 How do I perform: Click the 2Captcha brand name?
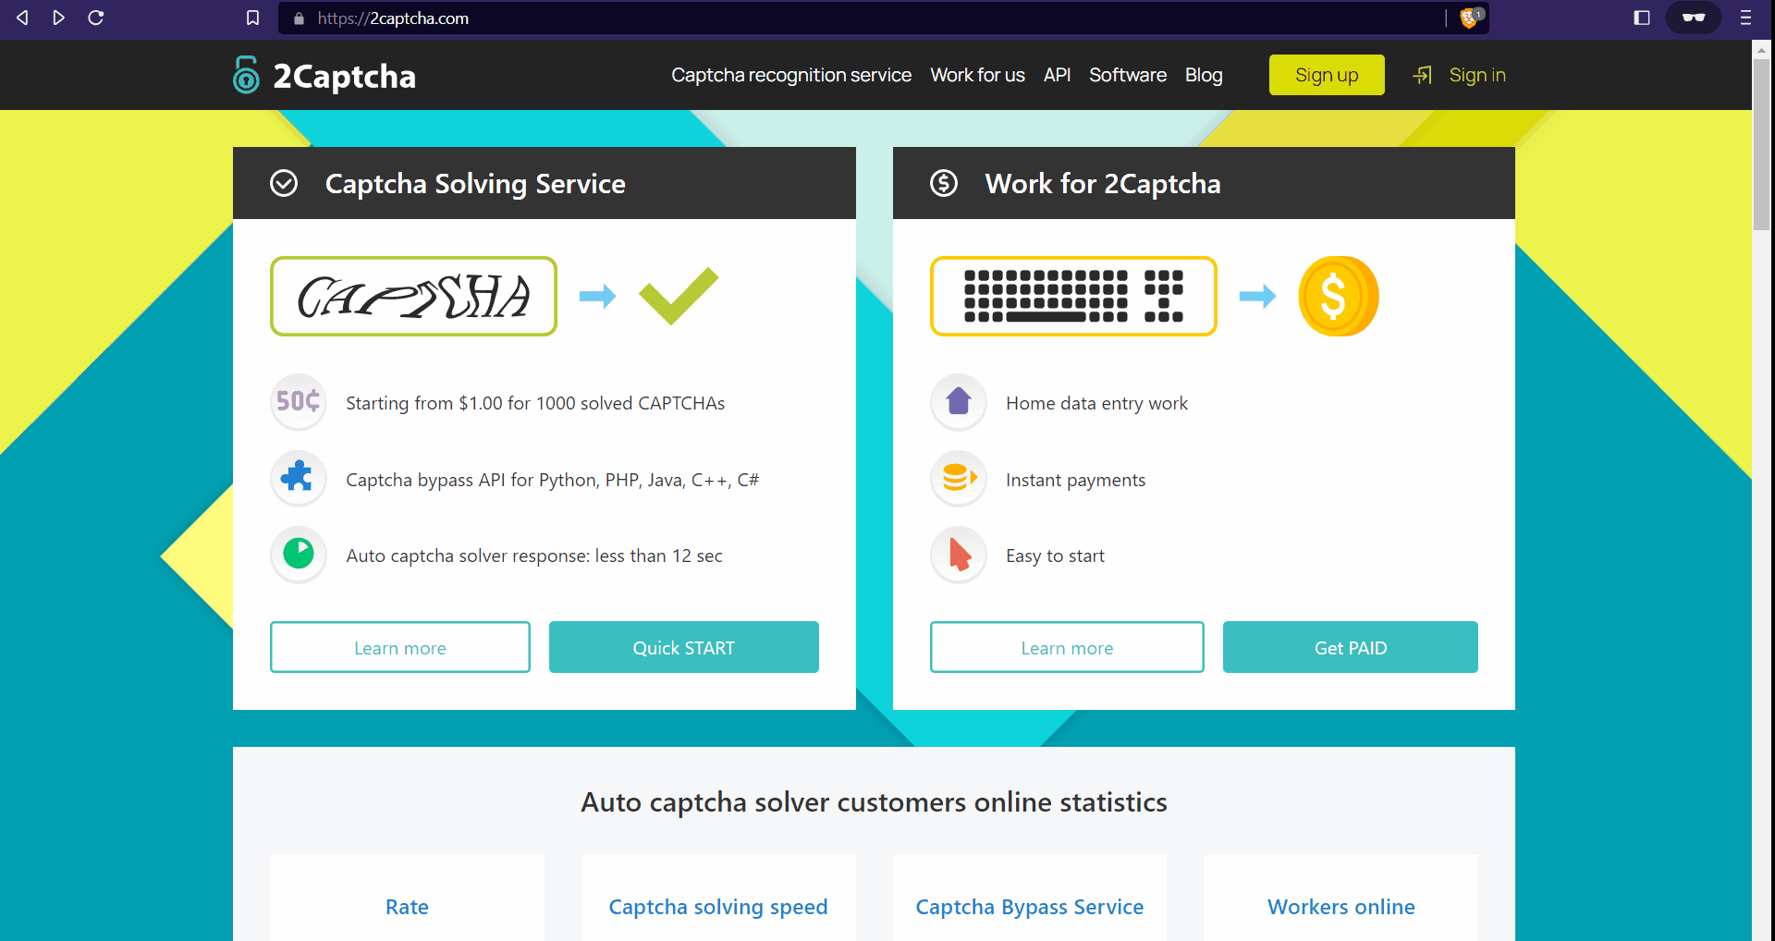pos(344,76)
